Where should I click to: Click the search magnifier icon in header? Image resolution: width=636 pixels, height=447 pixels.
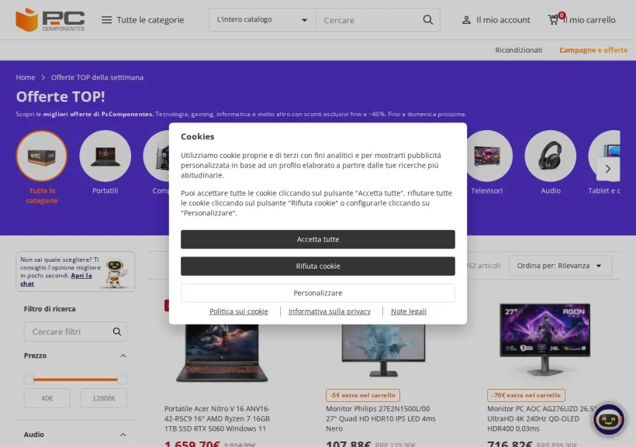coord(428,20)
